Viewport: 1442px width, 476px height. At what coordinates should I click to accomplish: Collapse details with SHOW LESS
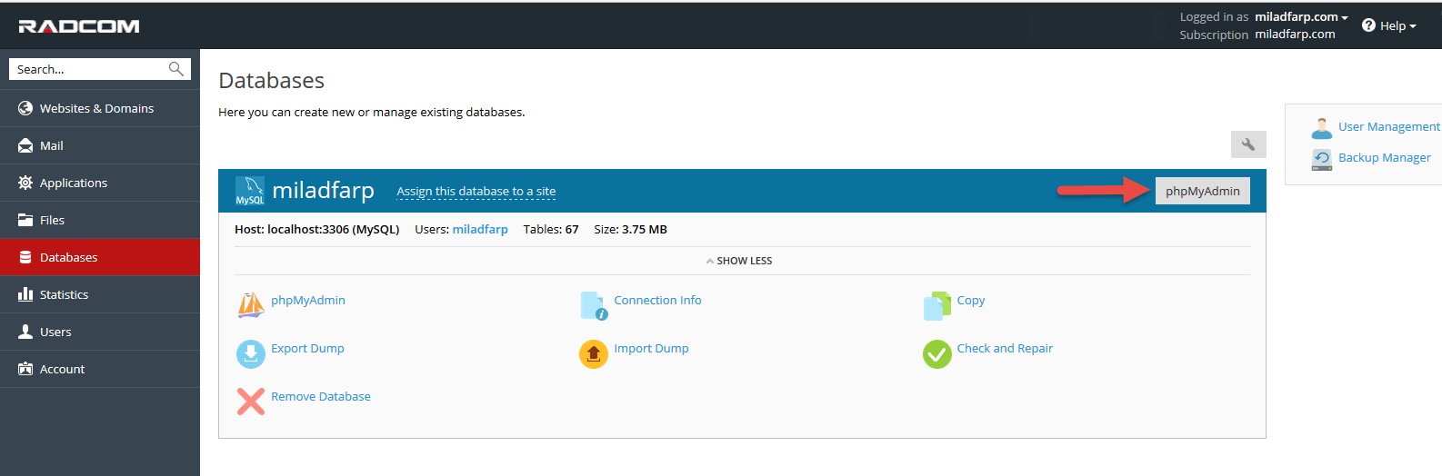[740, 261]
